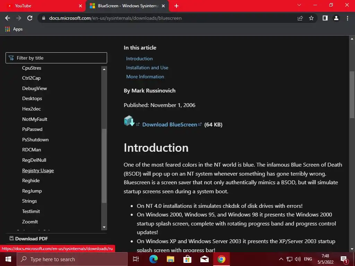This screenshot has height=266, width=355.
Task: Open Registry Usage in the sidebar
Action: pos(38,170)
